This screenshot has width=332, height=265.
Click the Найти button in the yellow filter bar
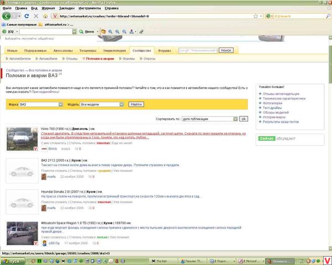tap(136, 104)
